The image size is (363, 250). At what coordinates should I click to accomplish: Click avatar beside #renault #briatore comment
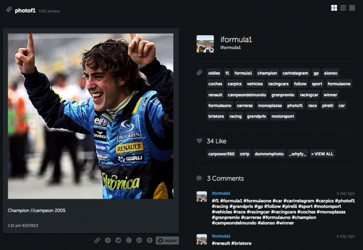[x=202, y=239]
